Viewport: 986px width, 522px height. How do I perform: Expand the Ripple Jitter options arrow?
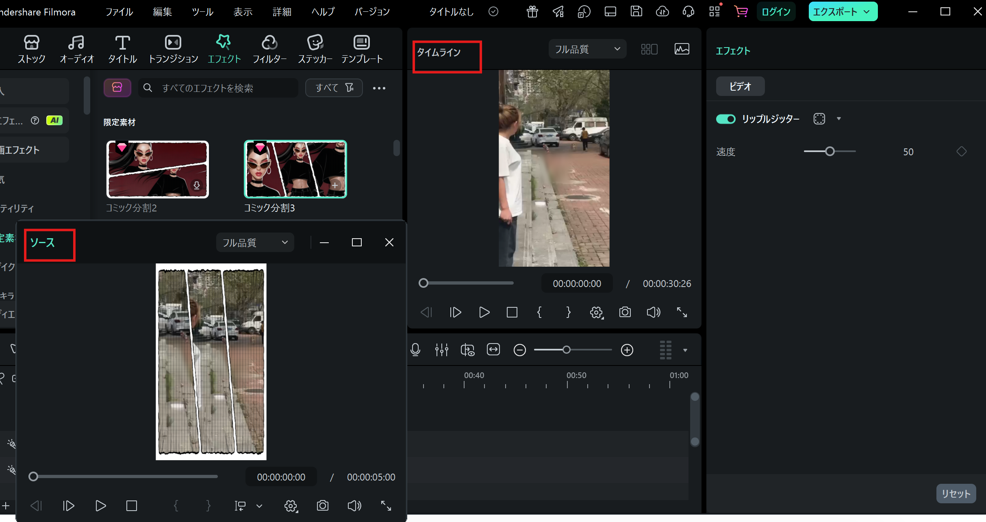pyautogui.click(x=839, y=119)
